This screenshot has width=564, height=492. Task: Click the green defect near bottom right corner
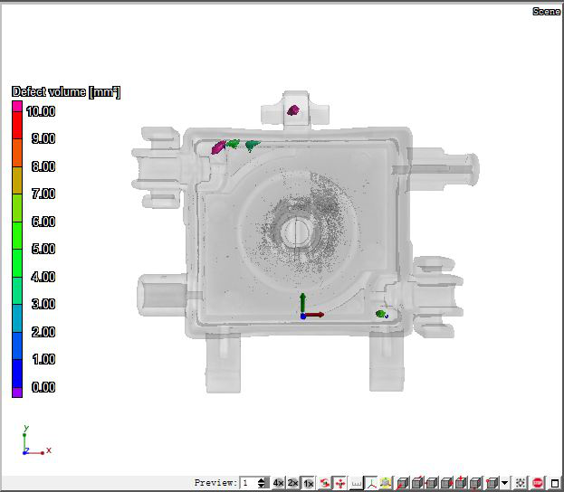pyautogui.click(x=381, y=314)
